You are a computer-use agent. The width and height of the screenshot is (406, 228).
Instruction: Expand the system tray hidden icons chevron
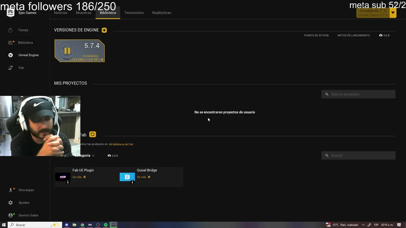point(363,225)
